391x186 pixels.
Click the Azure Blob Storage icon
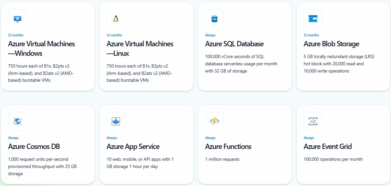(x=313, y=19)
